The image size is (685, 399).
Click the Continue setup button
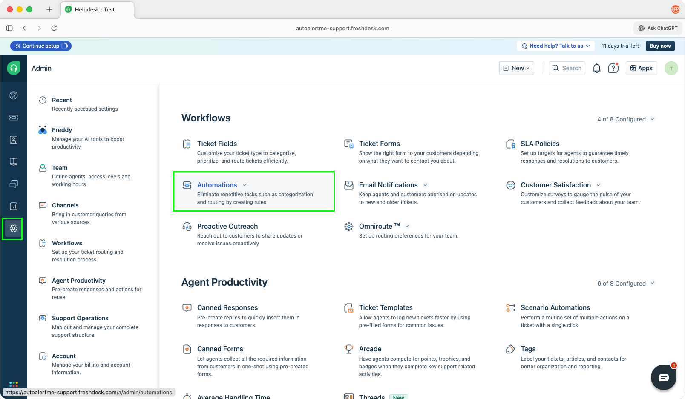pyautogui.click(x=41, y=46)
